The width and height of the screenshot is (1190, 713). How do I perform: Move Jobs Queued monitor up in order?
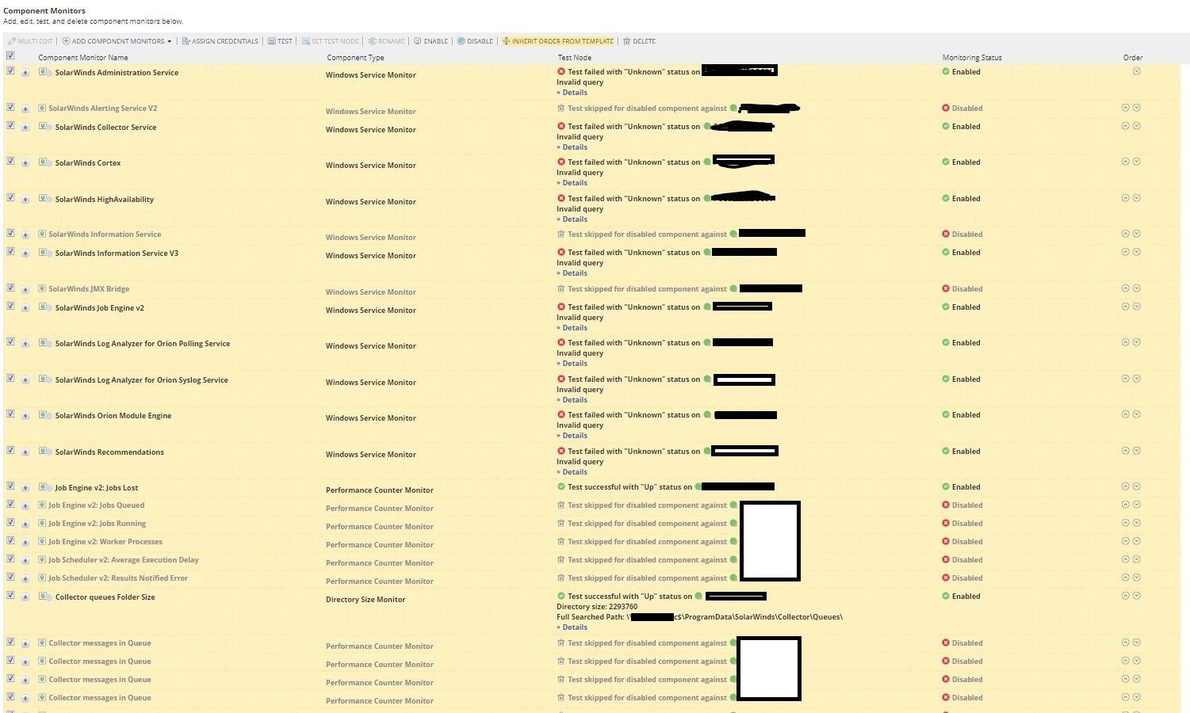(x=1125, y=505)
